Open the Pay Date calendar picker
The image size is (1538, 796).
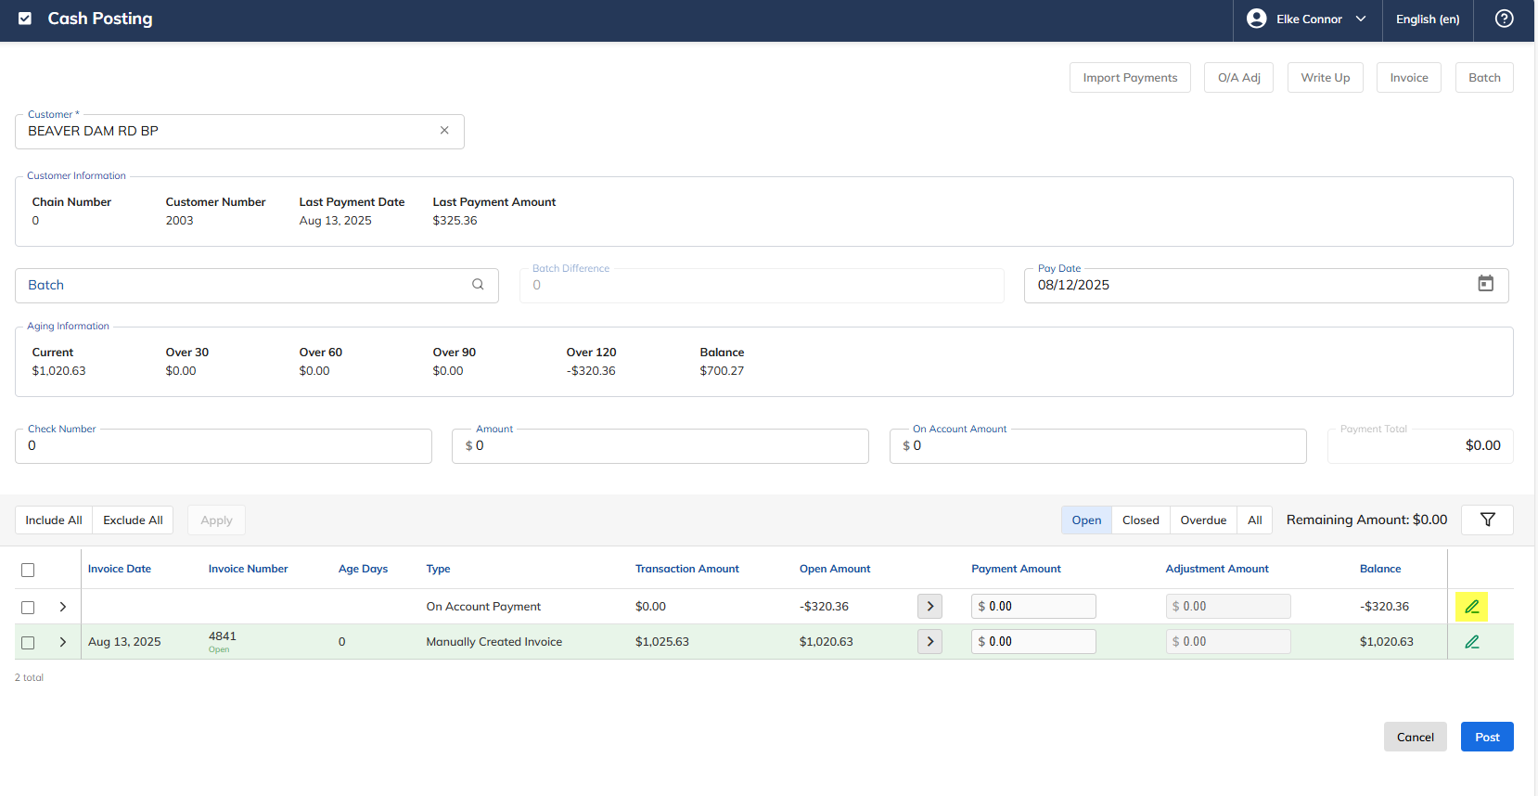(1485, 284)
